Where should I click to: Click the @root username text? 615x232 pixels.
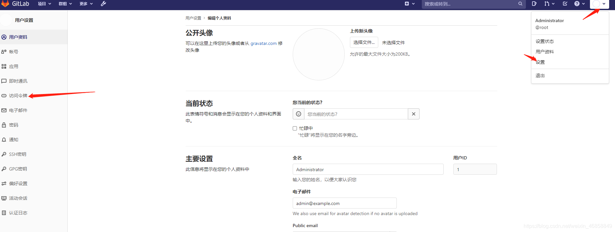542,28
